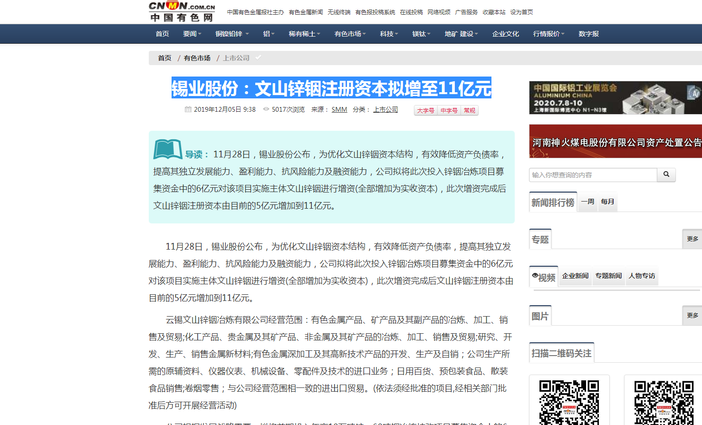Image resolution: width=702 pixels, height=425 pixels.
Task: Click the open book 导读 icon
Action: [x=167, y=150]
